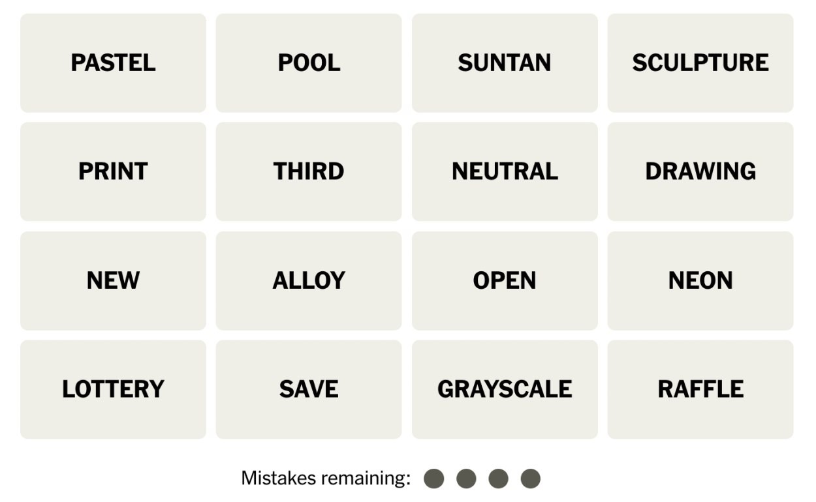Select the LOTTERY tile
The width and height of the screenshot is (816, 502).
tap(113, 389)
